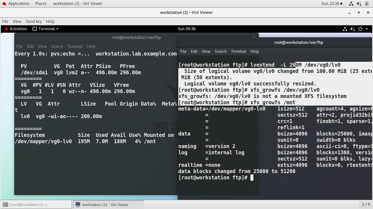This screenshot has width=373, height=209.
Task: Click guest volume status icon
Action: [353, 29]
